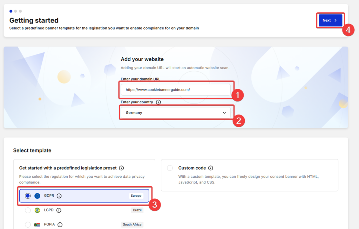This screenshot has height=229, width=359.
Task: Select the POPIA legislation option
Action: tap(28, 224)
